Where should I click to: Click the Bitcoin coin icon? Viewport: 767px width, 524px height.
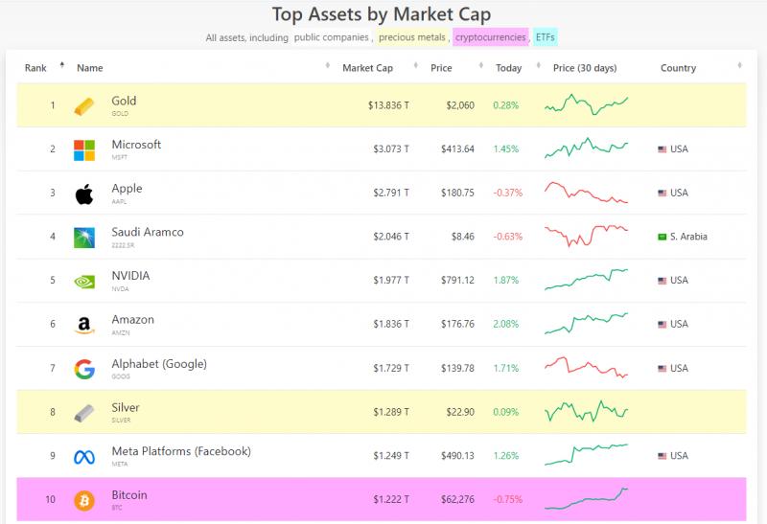click(84, 501)
